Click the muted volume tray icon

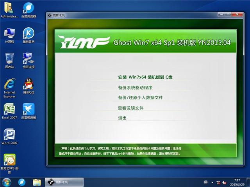pos(224,182)
